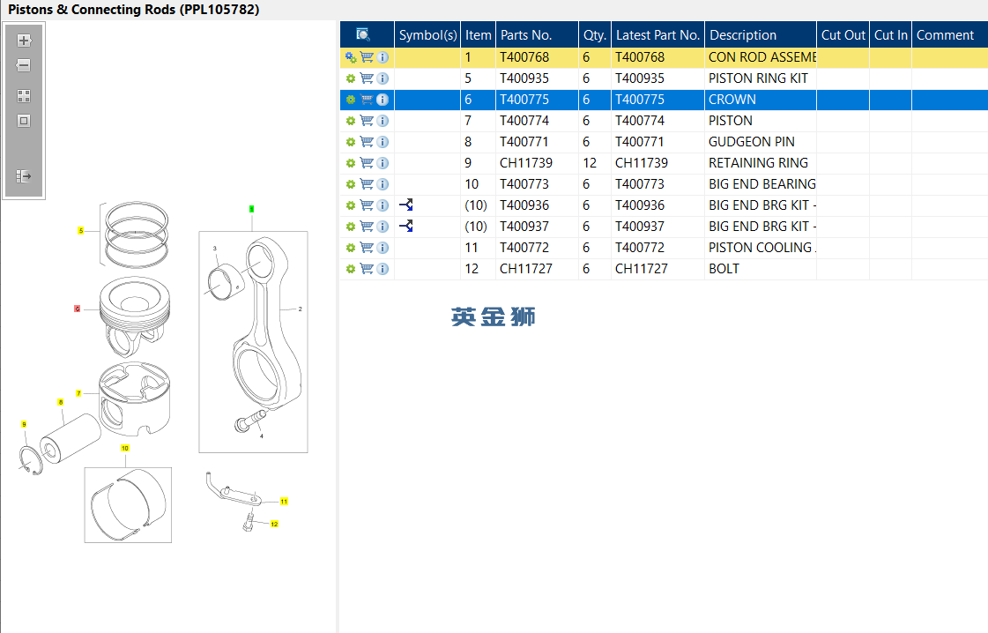Add BOLT CH11727 to cart

pyautogui.click(x=367, y=269)
